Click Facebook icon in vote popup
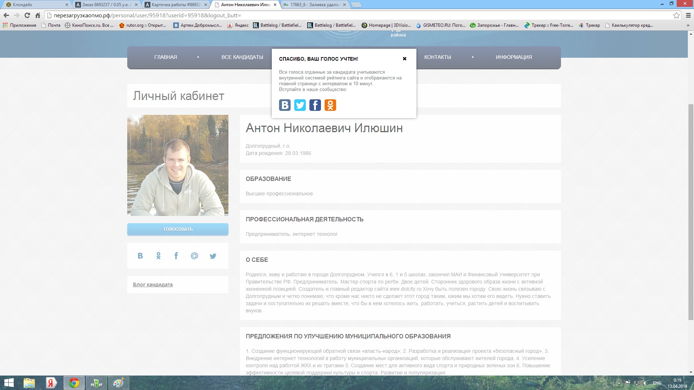Screen dimensions: 694x390 tap(315, 105)
